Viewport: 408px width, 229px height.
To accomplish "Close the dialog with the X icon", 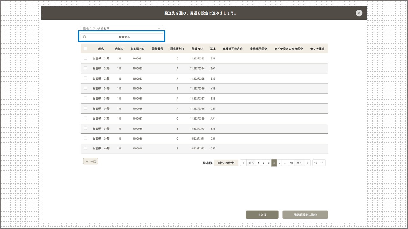I will click(359, 13).
